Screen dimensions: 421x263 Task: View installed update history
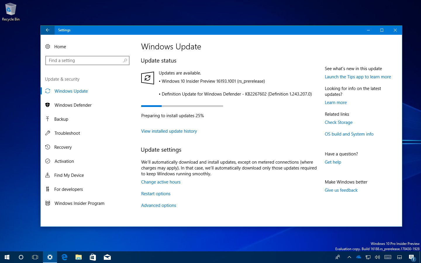tap(169, 131)
